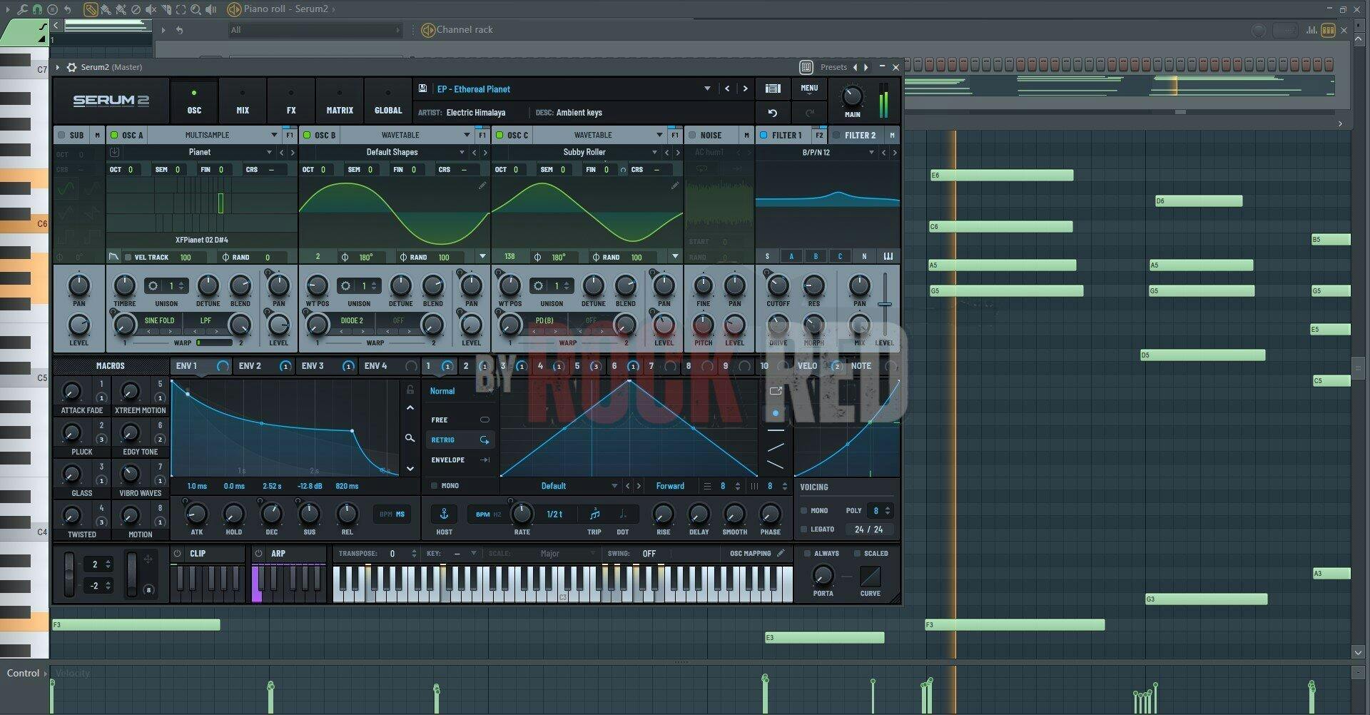This screenshot has width=1370, height=715.
Task: Select LFO RETRIG mode
Action: [x=460, y=440]
